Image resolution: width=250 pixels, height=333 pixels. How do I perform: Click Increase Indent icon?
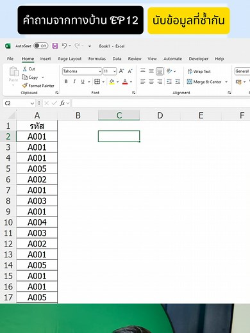point(178,81)
